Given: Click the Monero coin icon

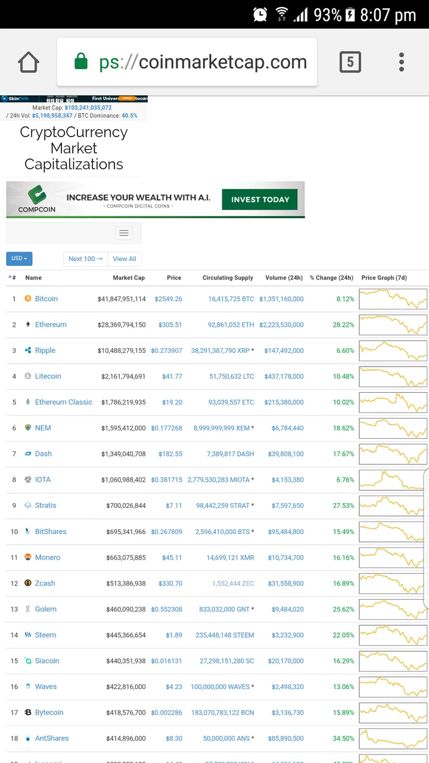Looking at the screenshot, I should [28, 557].
